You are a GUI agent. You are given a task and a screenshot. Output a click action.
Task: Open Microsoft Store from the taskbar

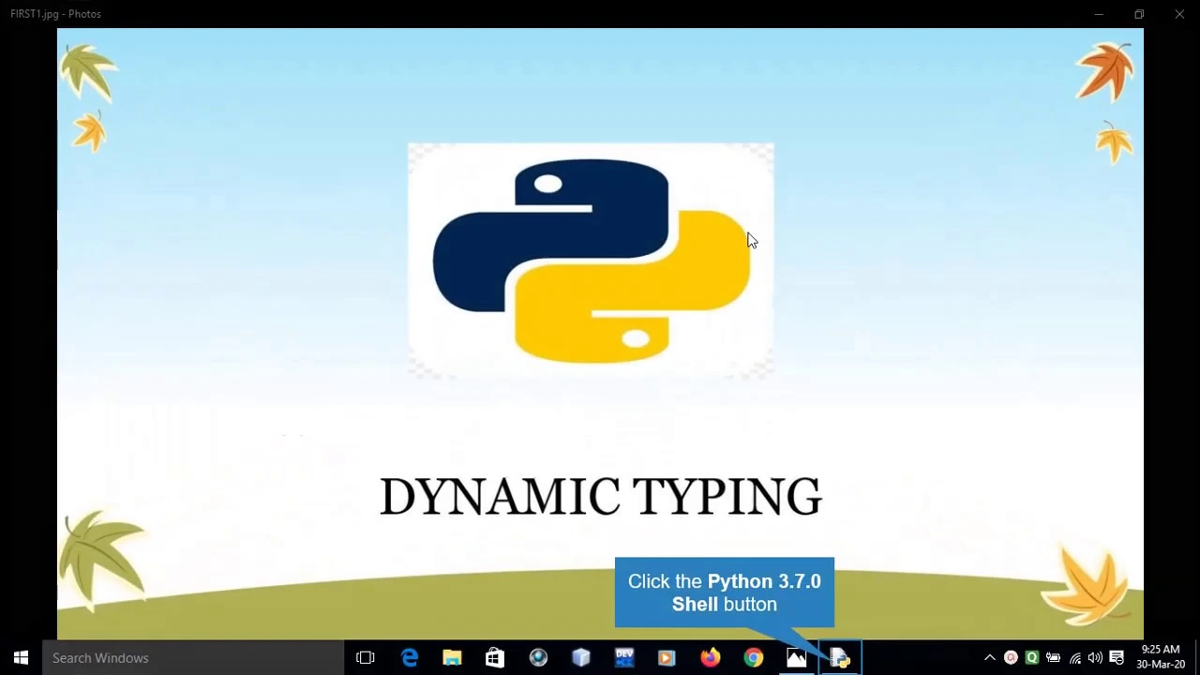click(x=495, y=658)
